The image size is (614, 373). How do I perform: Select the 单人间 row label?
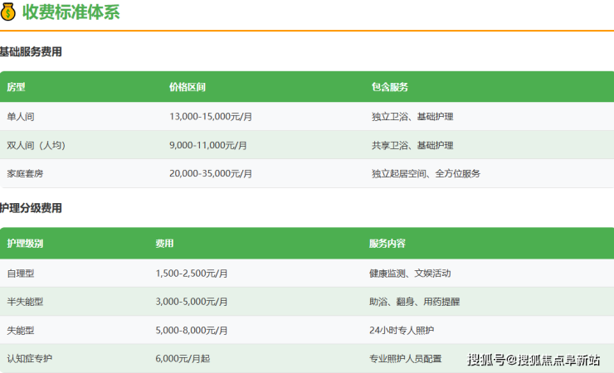click(22, 117)
